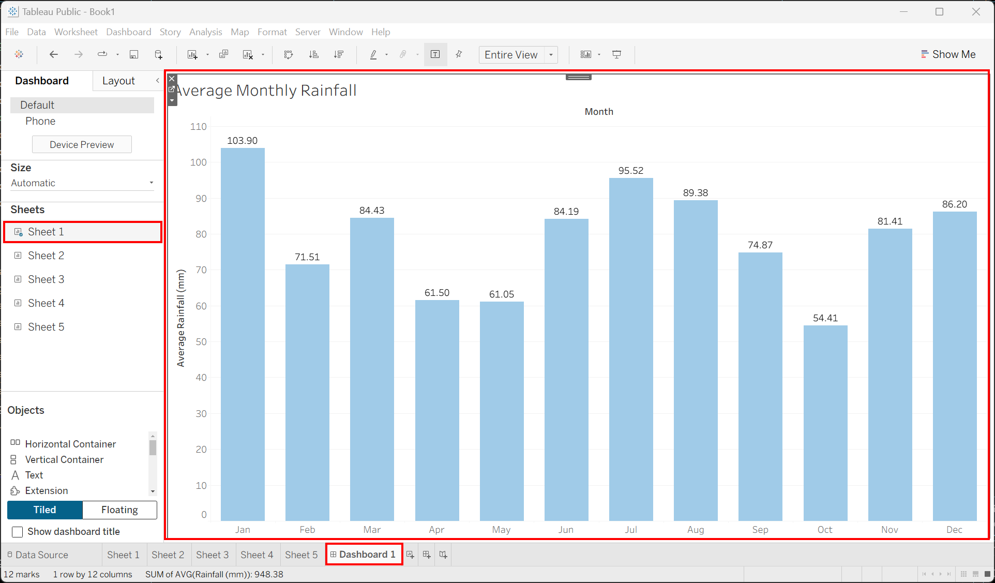This screenshot has width=995, height=583.
Task: Click the Save workbook icon
Action: click(134, 54)
